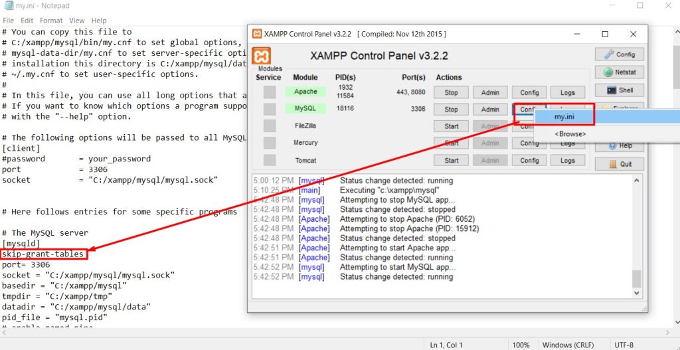Open the MySQL Admin page
This screenshot has width=680, height=350.
coord(490,110)
